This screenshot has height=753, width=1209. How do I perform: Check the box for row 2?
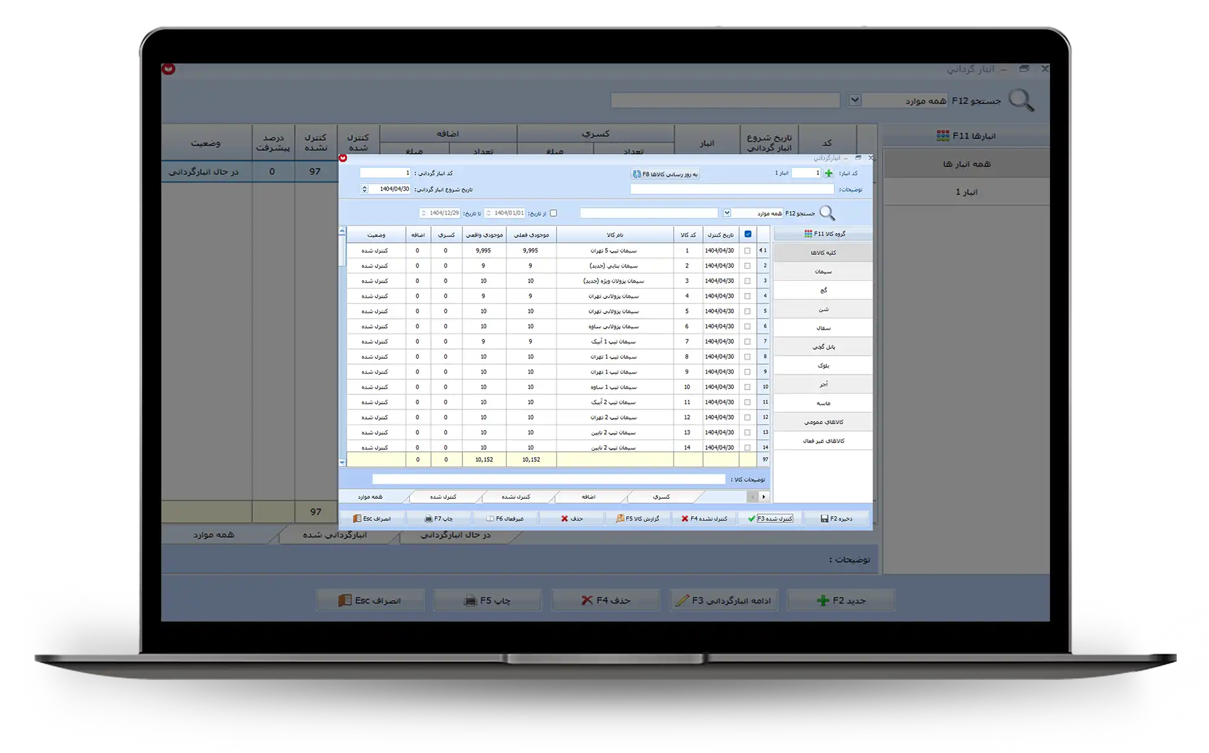click(x=748, y=266)
